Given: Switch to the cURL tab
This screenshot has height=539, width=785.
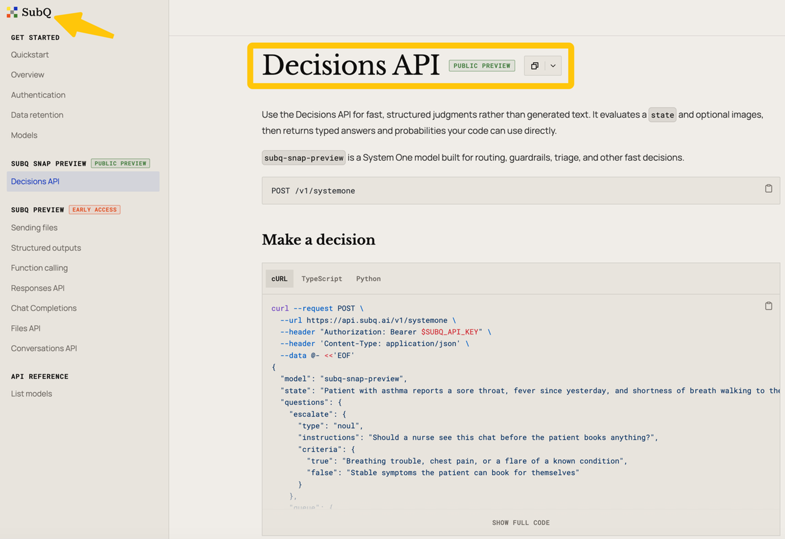Looking at the screenshot, I should click(279, 279).
